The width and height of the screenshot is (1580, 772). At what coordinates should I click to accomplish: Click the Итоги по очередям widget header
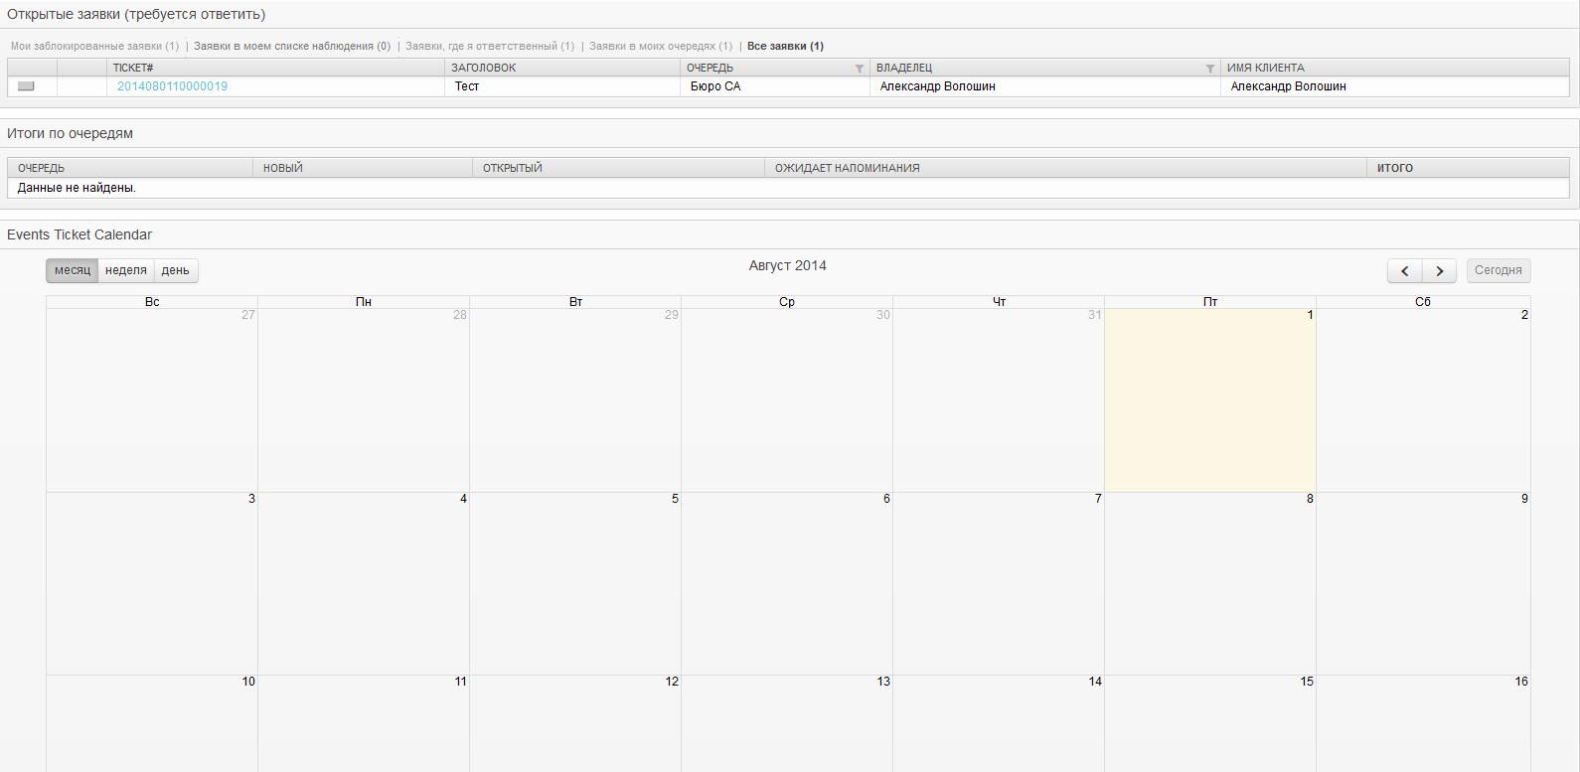[70, 133]
